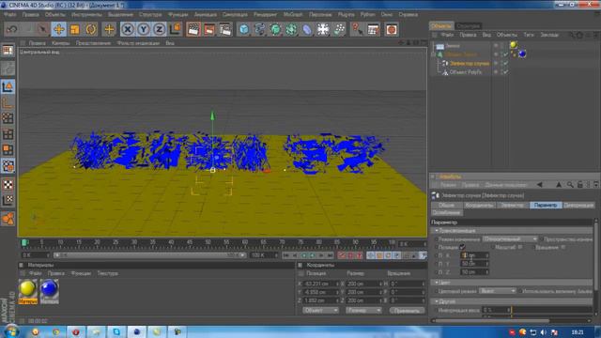The image size is (601, 338).
Task: Open the MoGraph menu
Action: click(293, 15)
